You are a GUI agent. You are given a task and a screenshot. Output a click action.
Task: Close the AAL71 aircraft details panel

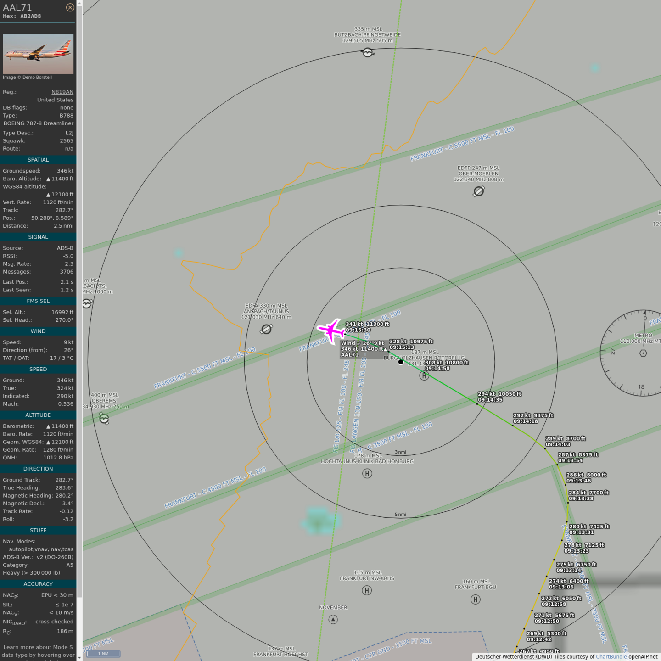[70, 7]
